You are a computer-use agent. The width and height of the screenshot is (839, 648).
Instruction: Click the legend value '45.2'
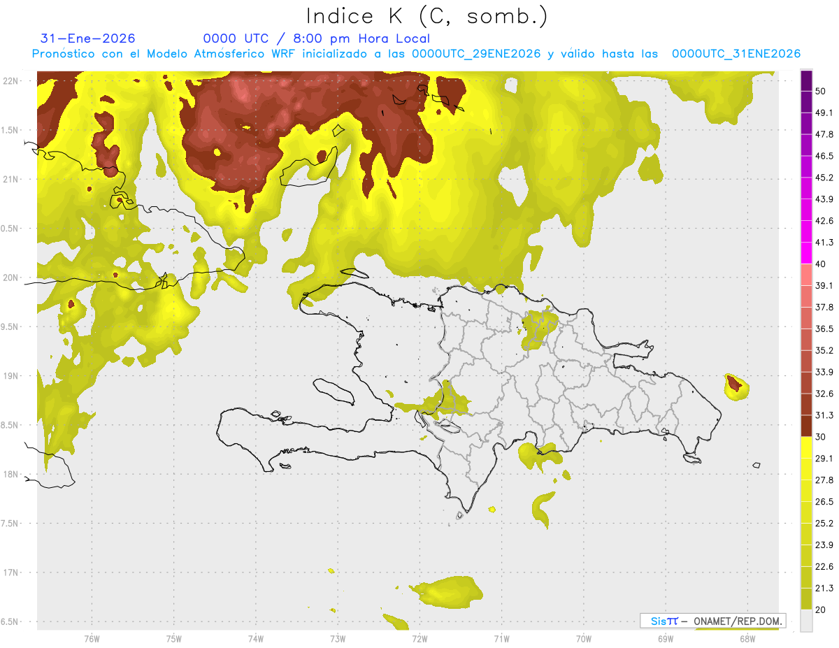coord(824,178)
